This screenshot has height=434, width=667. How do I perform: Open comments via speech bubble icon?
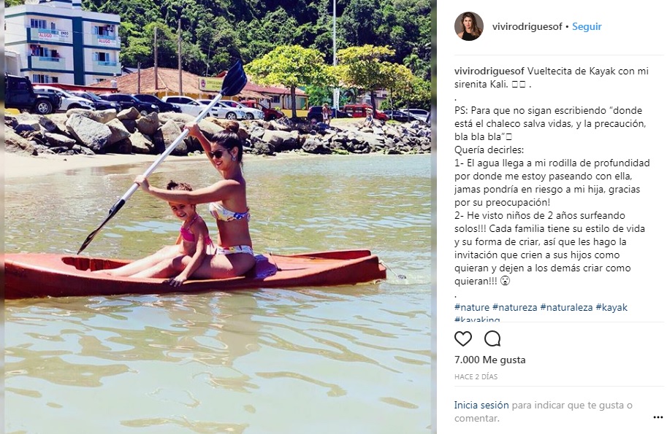pyautogui.click(x=492, y=339)
